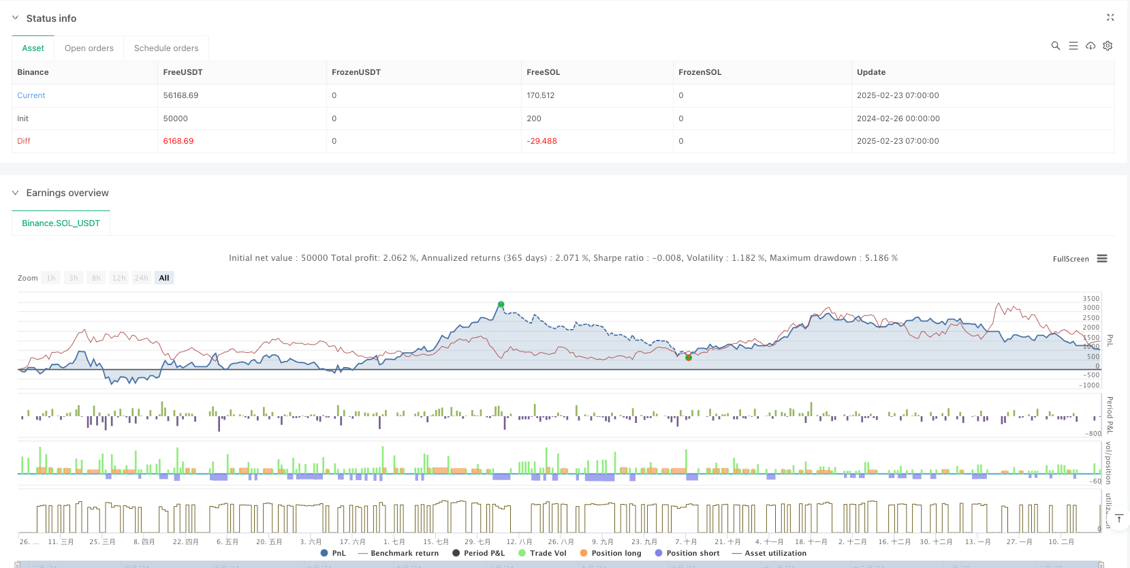
Task: Click the Current account link
Action: [31, 95]
